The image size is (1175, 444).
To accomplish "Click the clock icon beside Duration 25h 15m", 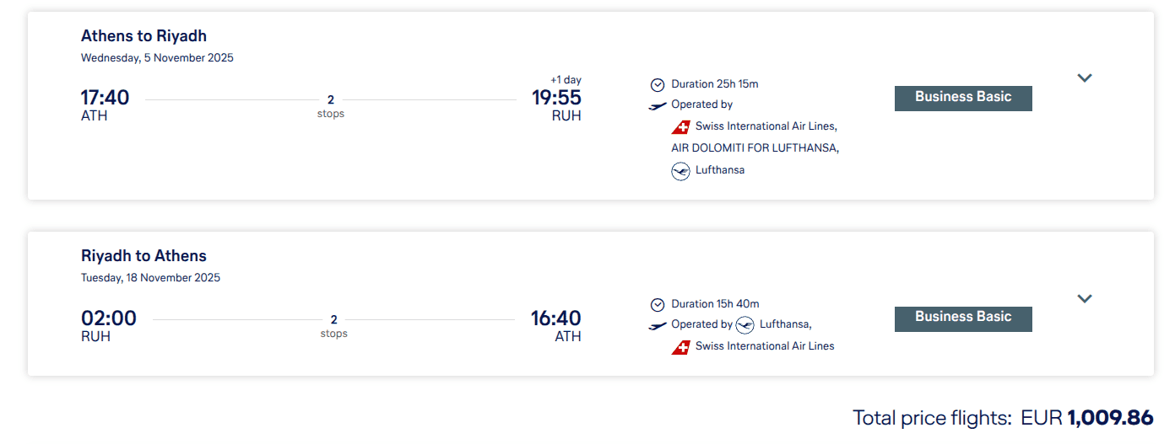I will [658, 84].
